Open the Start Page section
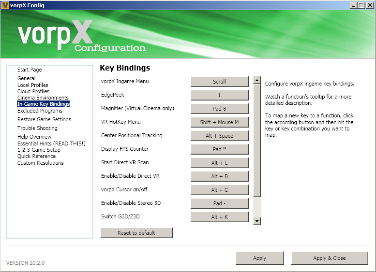376x272 pixels. [x=30, y=70]
